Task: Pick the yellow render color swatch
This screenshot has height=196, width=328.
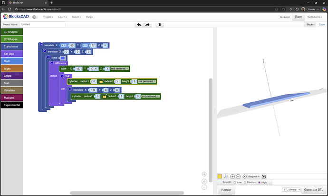Action: click(220, 177)
